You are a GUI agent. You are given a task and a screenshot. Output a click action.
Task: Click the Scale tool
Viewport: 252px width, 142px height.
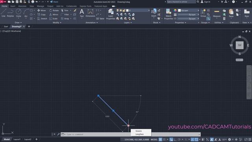coord(53,19)
